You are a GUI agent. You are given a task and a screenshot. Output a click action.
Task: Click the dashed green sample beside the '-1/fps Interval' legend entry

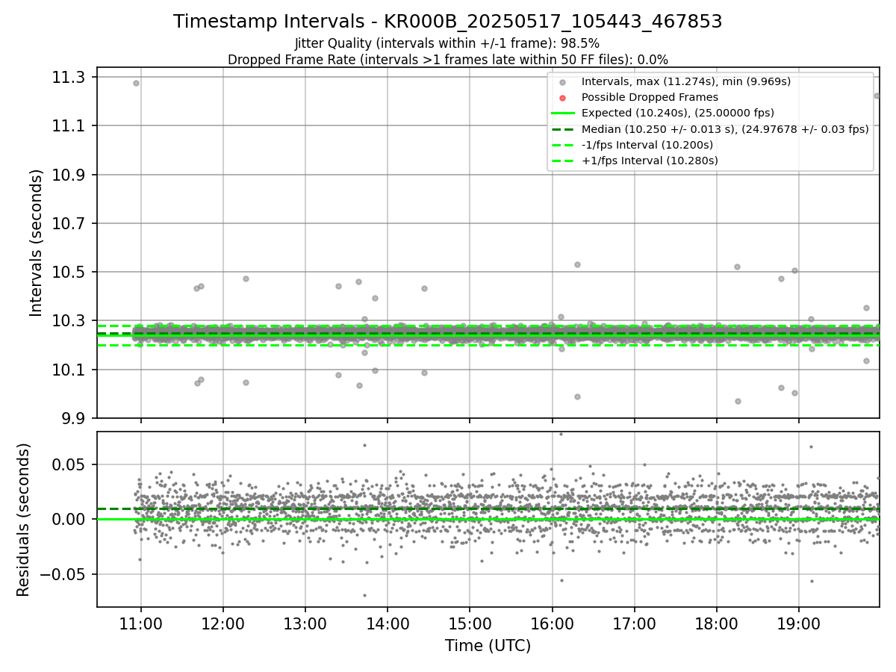tap(563, 145)
